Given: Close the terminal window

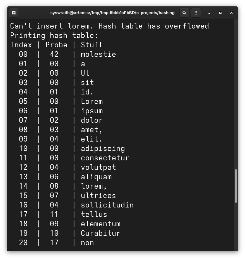Looking at the screenshot, I should coord(231,13).
